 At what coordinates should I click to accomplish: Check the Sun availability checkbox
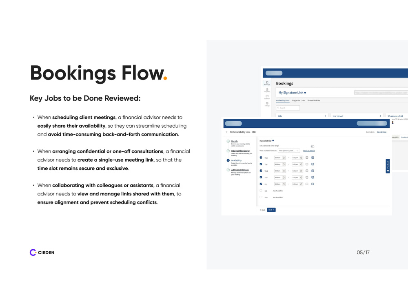(261, 197)
